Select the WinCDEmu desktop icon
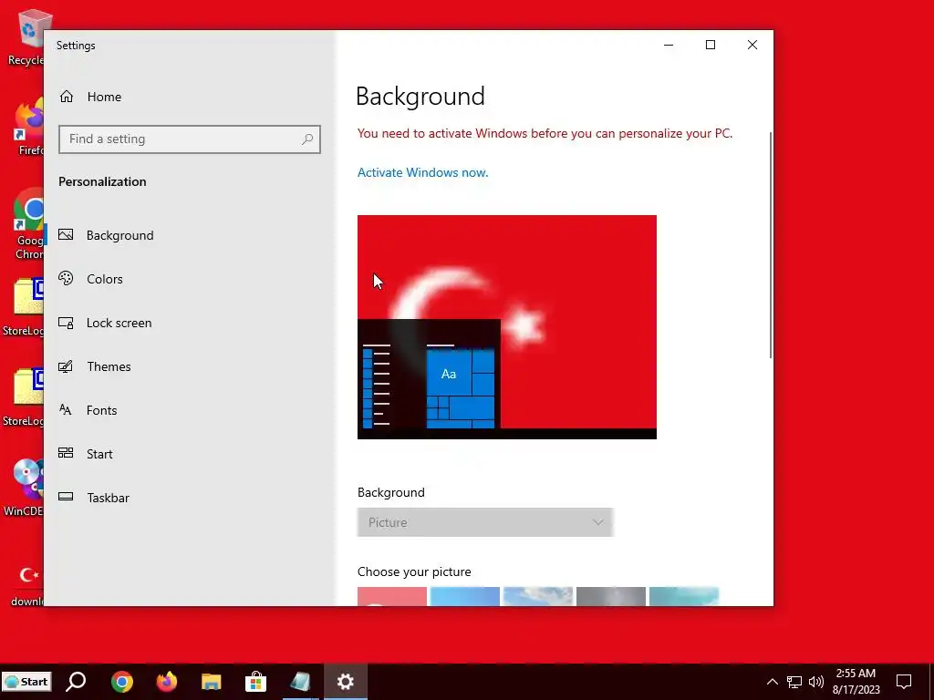The image size is (934, 700). click(24, 487)
